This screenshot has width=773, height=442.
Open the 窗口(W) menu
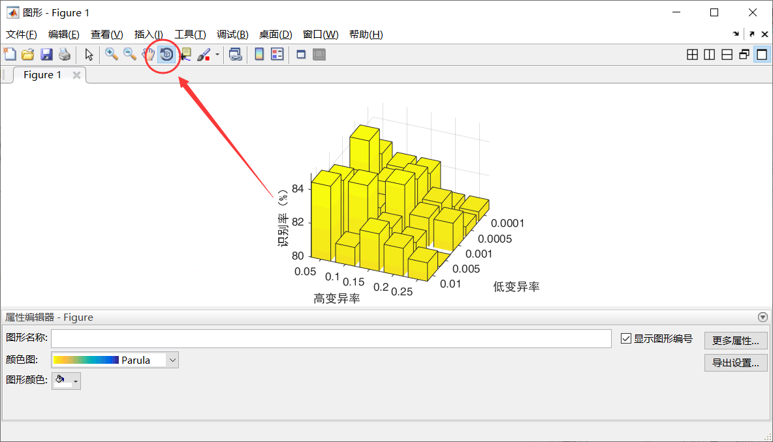coord(321,35)
